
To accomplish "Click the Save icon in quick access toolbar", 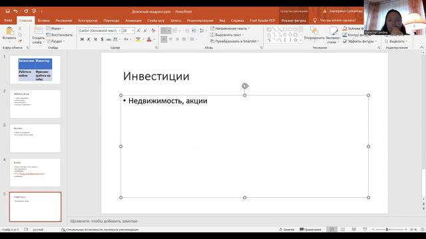I will (7, 11).
